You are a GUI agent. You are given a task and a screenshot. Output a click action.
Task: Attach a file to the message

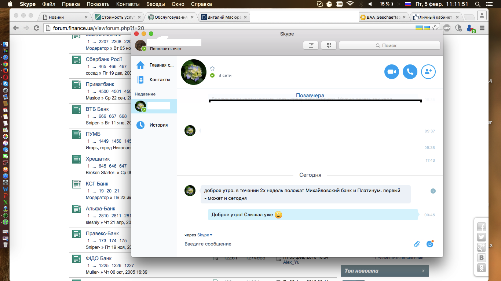click(417, 244)
